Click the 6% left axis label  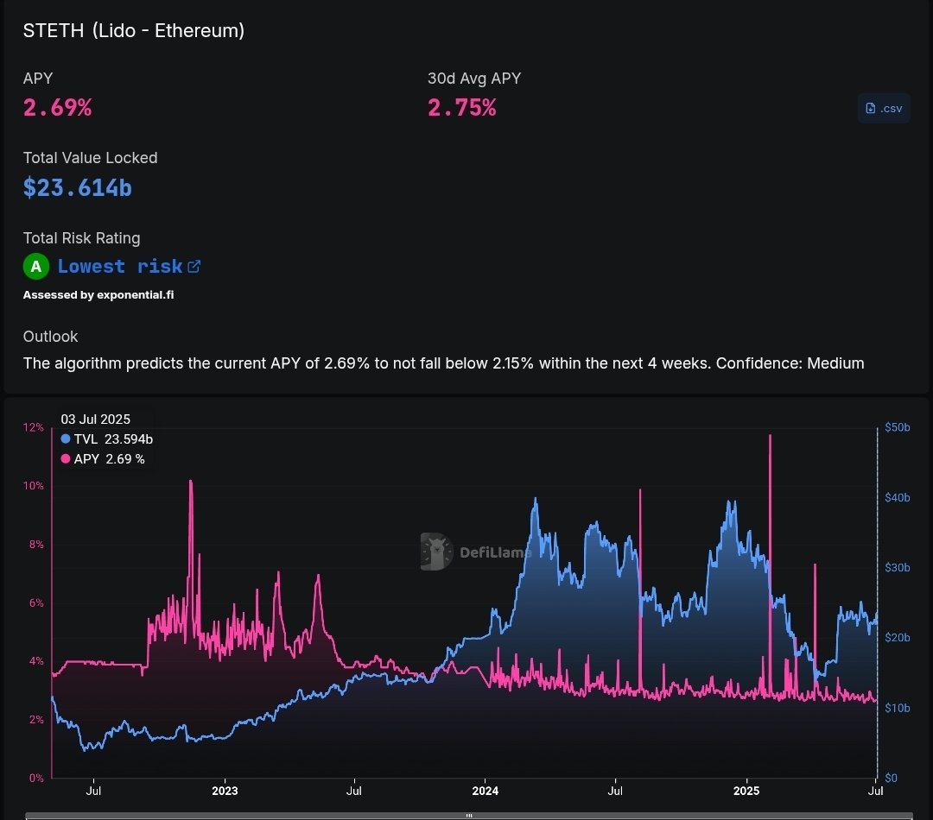tap(36, 602)
